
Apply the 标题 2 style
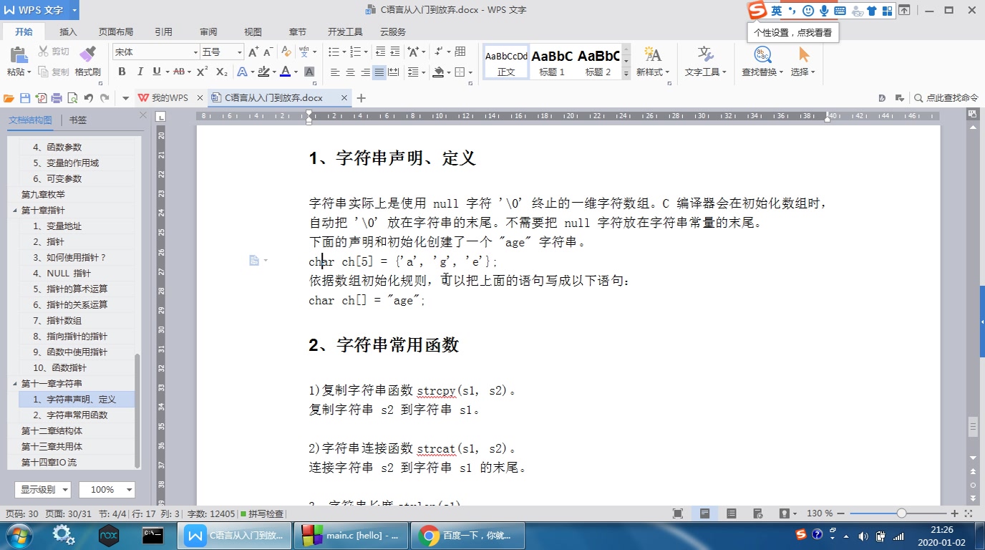click(598, 62)
